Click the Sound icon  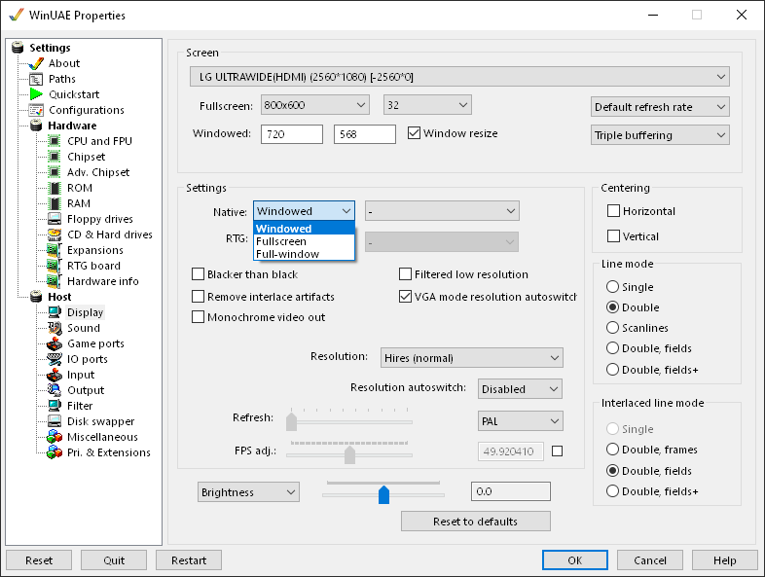pyautogui.click(x=55, y=328)
